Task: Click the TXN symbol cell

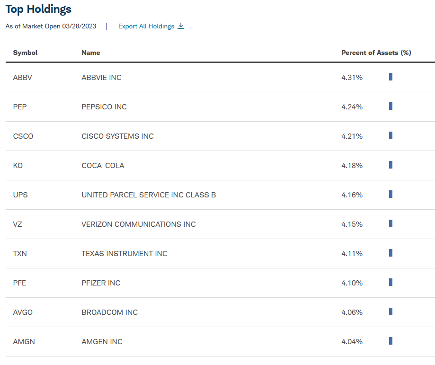Action: point(20,254)
